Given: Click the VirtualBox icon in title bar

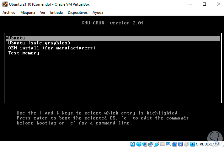Looking at the screenshot, I should tap(5, 4).
